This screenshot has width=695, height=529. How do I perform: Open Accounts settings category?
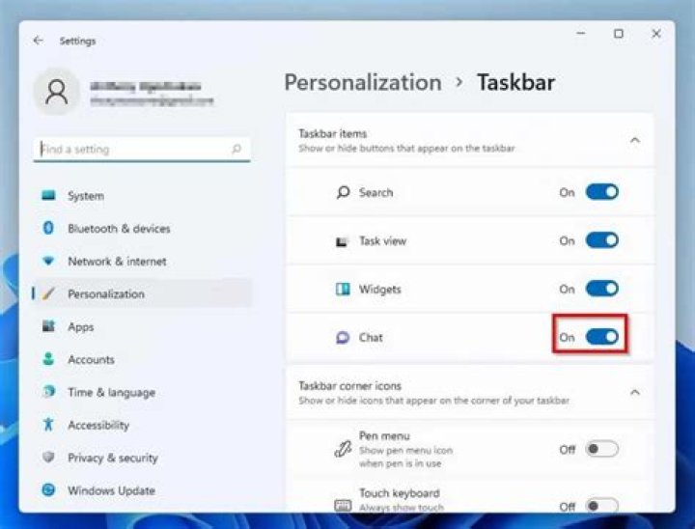[x=143, y=359]
